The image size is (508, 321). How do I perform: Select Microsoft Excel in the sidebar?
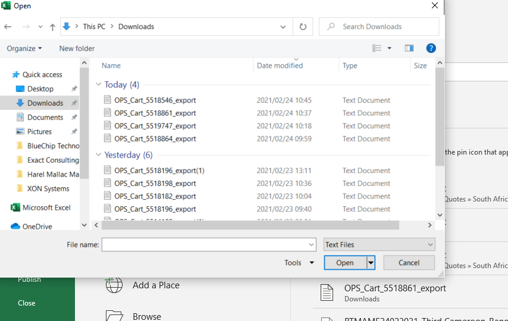coord(46,207)
